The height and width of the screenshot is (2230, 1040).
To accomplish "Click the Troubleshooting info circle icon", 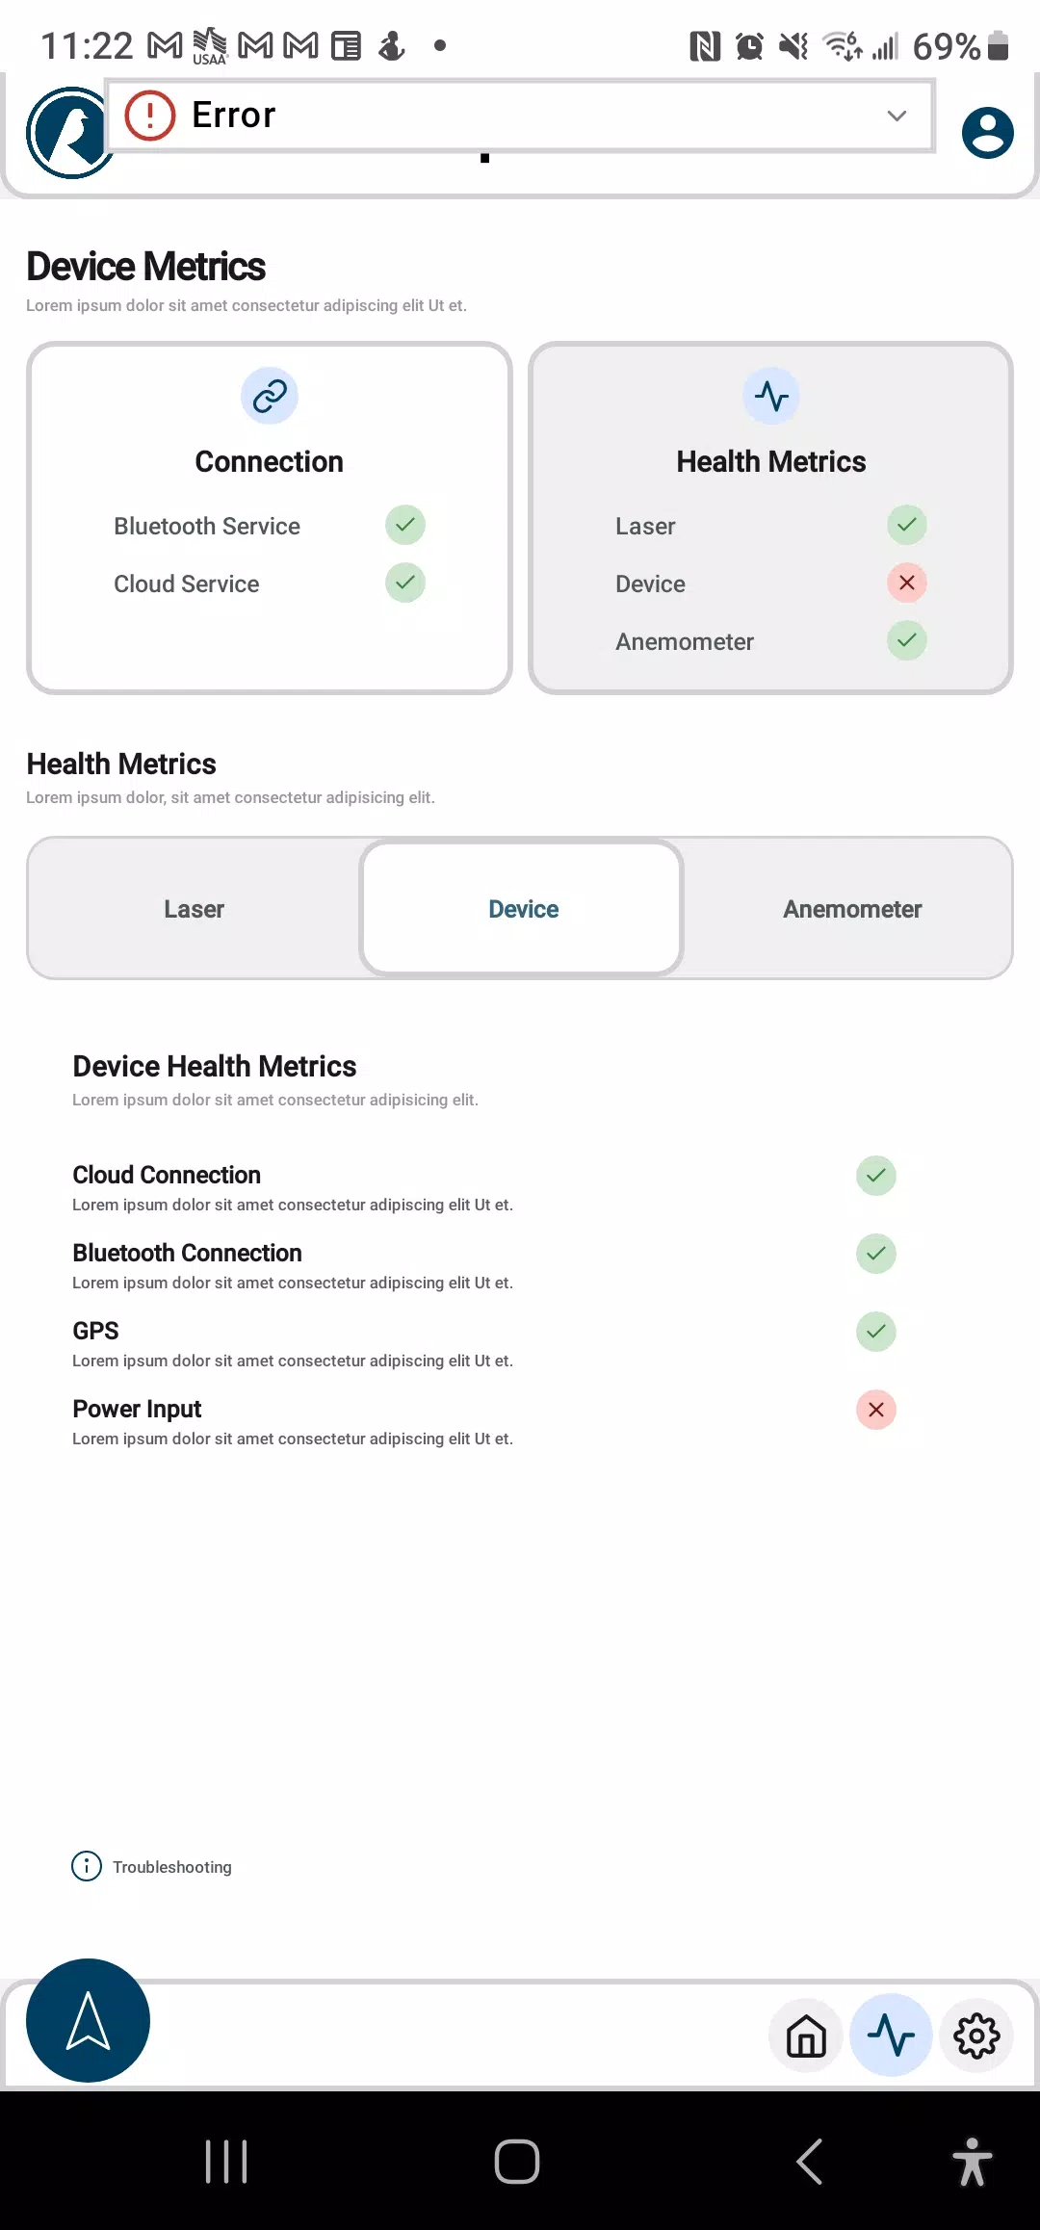I will [87, 1866].
